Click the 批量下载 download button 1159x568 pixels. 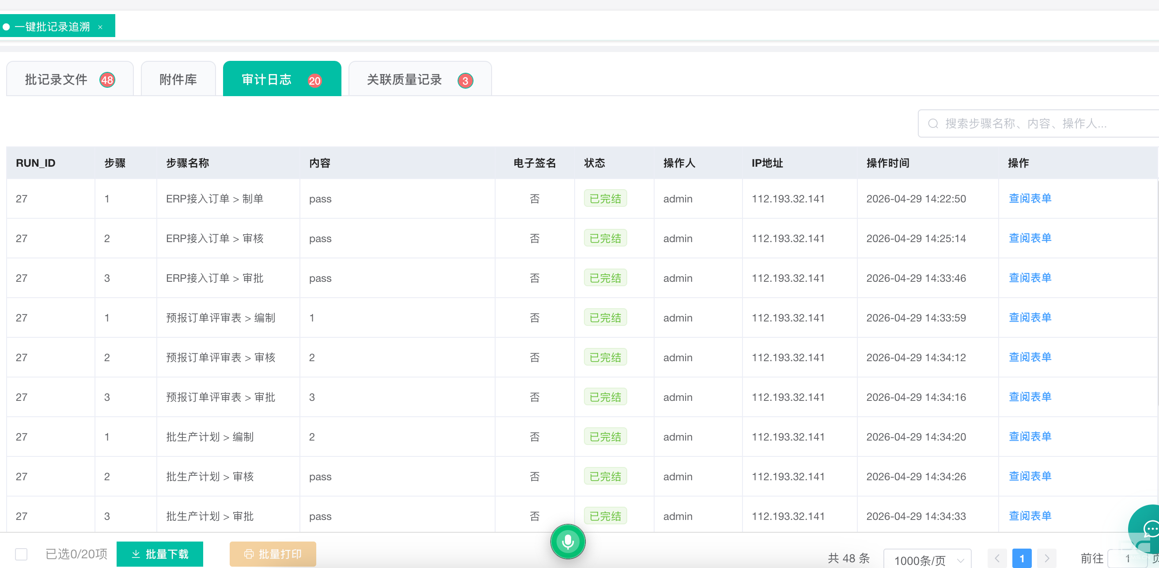click(160, 553)
